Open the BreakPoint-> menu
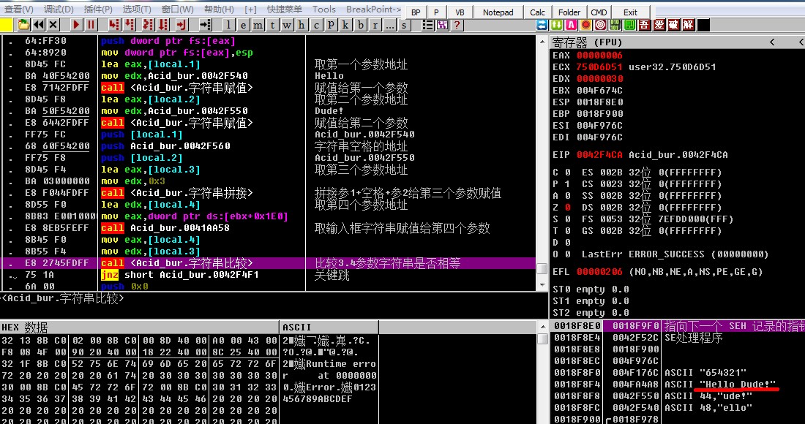This screenshot has height=424, width=805. 374,10
